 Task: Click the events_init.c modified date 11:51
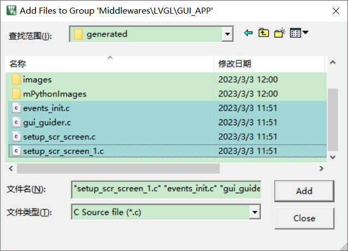point(247,108)
